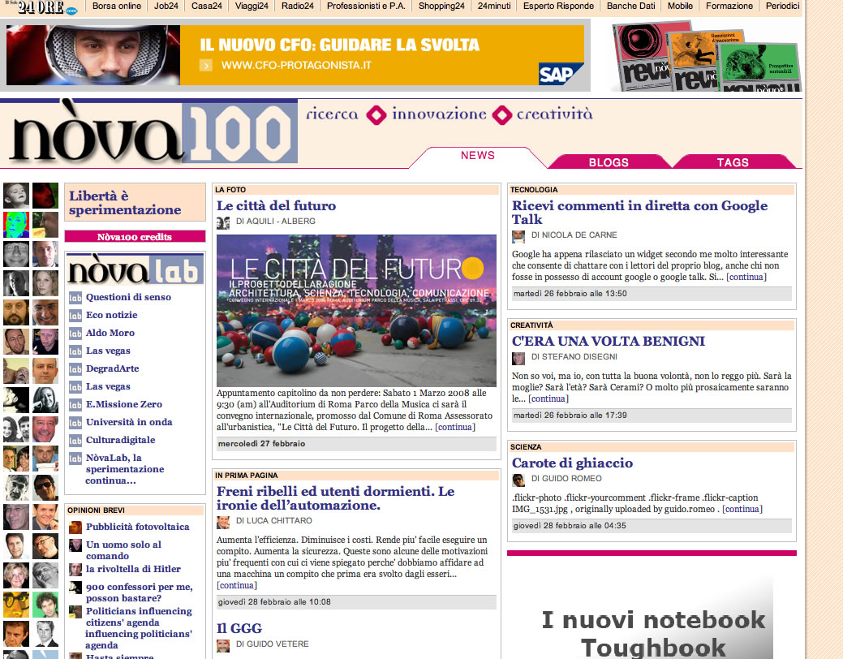Screen dimensions: 843x659
Task: Click the Nòva100 site logo
Action: [150, 132]
